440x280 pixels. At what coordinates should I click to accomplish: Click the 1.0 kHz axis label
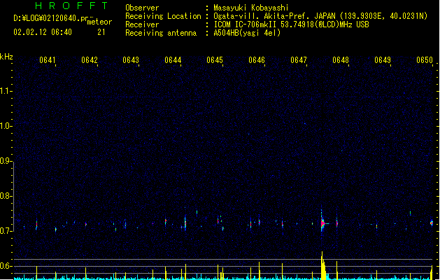point(6,126)
